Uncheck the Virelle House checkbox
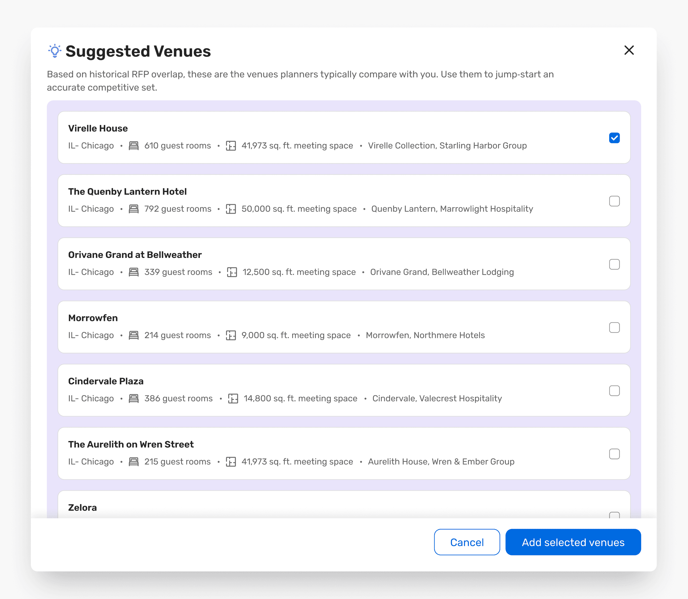This screenshot has width=688, height=599. point(614,138)
